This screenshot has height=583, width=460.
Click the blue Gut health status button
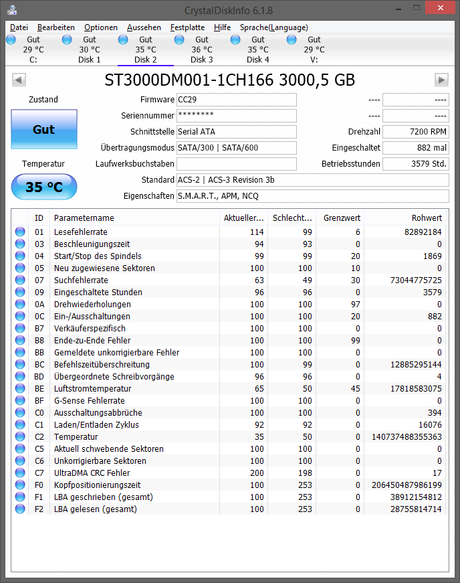[x=44, y=129]
